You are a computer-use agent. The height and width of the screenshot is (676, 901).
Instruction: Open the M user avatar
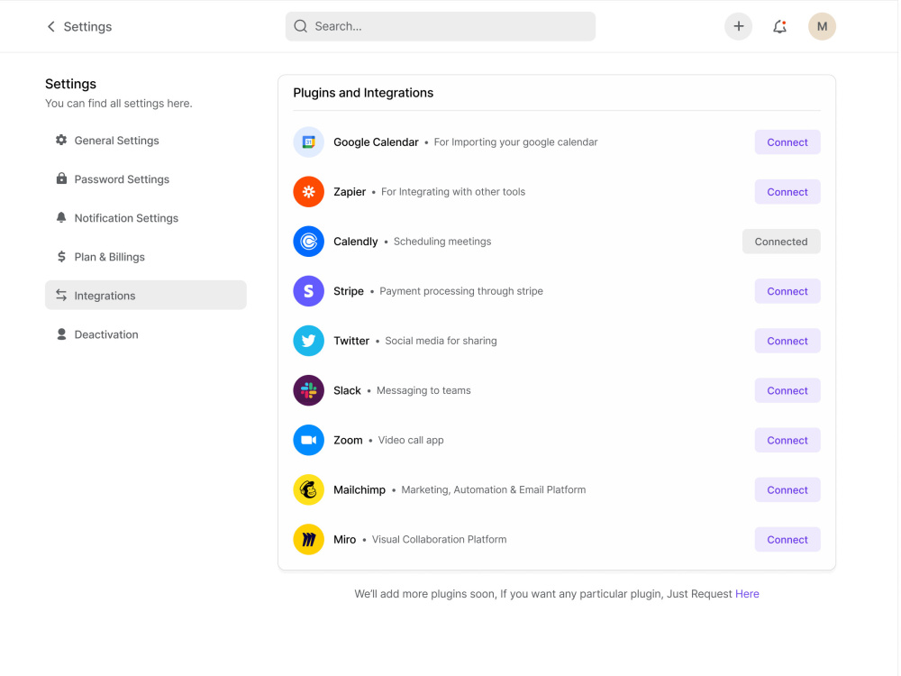click(823, 26)
